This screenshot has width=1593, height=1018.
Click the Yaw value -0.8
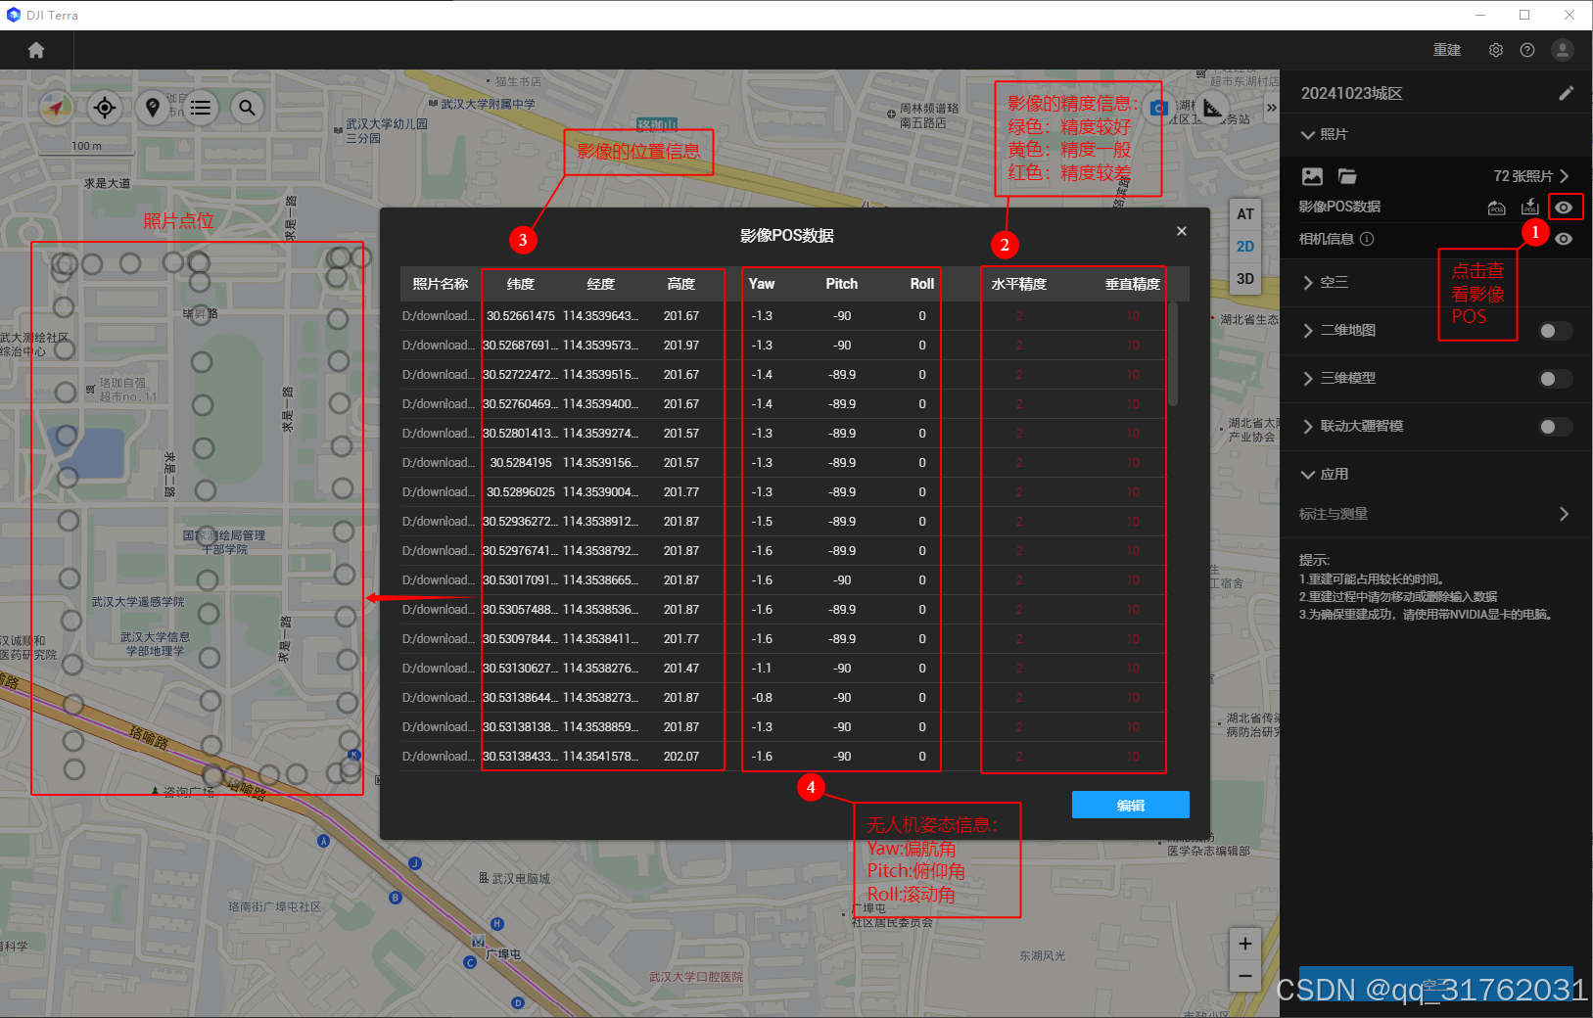pyautogui.click(x=762, y=698)
